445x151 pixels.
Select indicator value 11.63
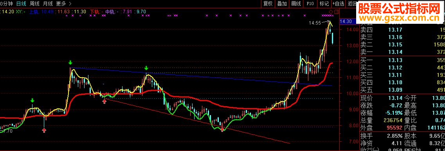[x=64, y=12]
